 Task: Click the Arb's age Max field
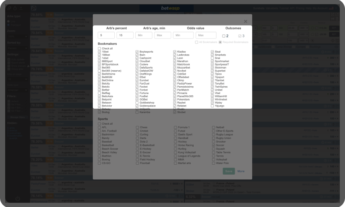(x=163, y=35)
